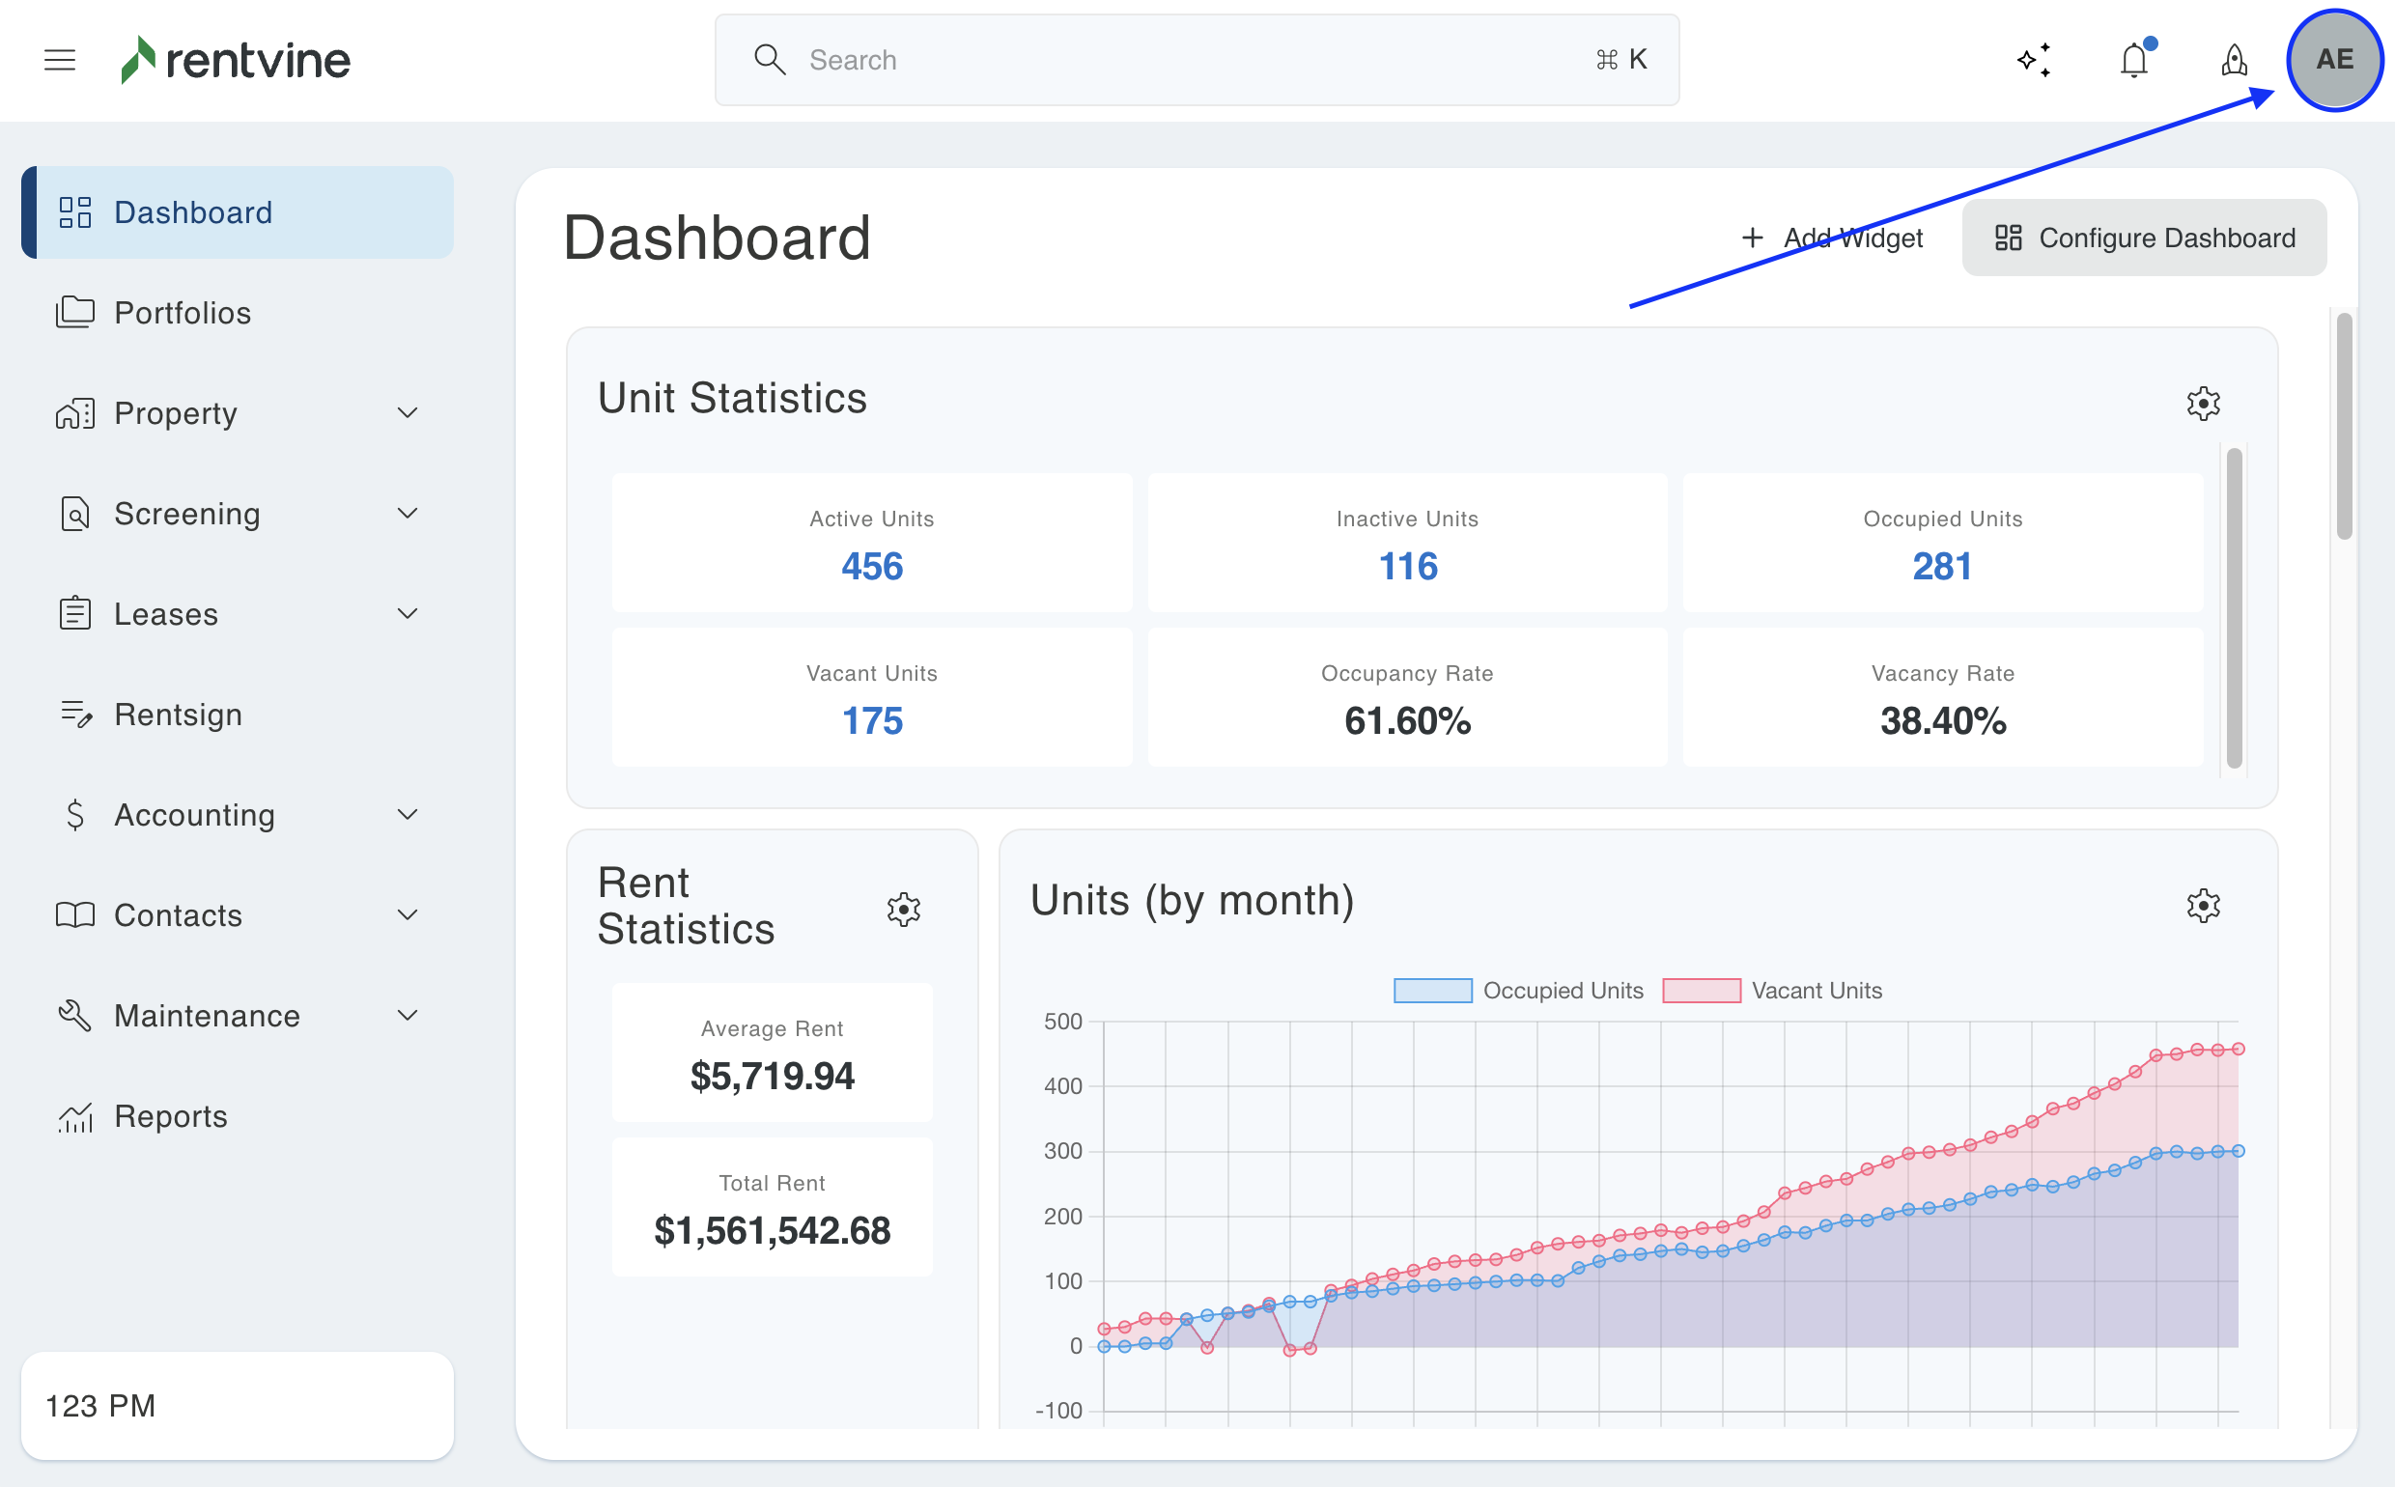
Task: Open Reports from the sidebar
Action: pyautogui.click(x=170, y=1116)
